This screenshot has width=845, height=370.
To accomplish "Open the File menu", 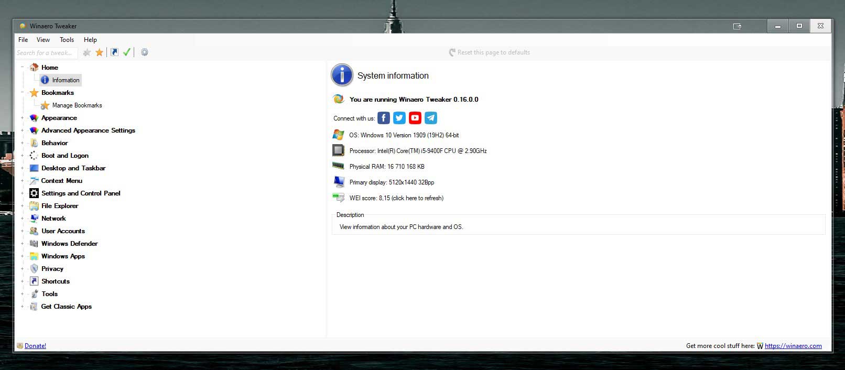I will tap(23, 40).
